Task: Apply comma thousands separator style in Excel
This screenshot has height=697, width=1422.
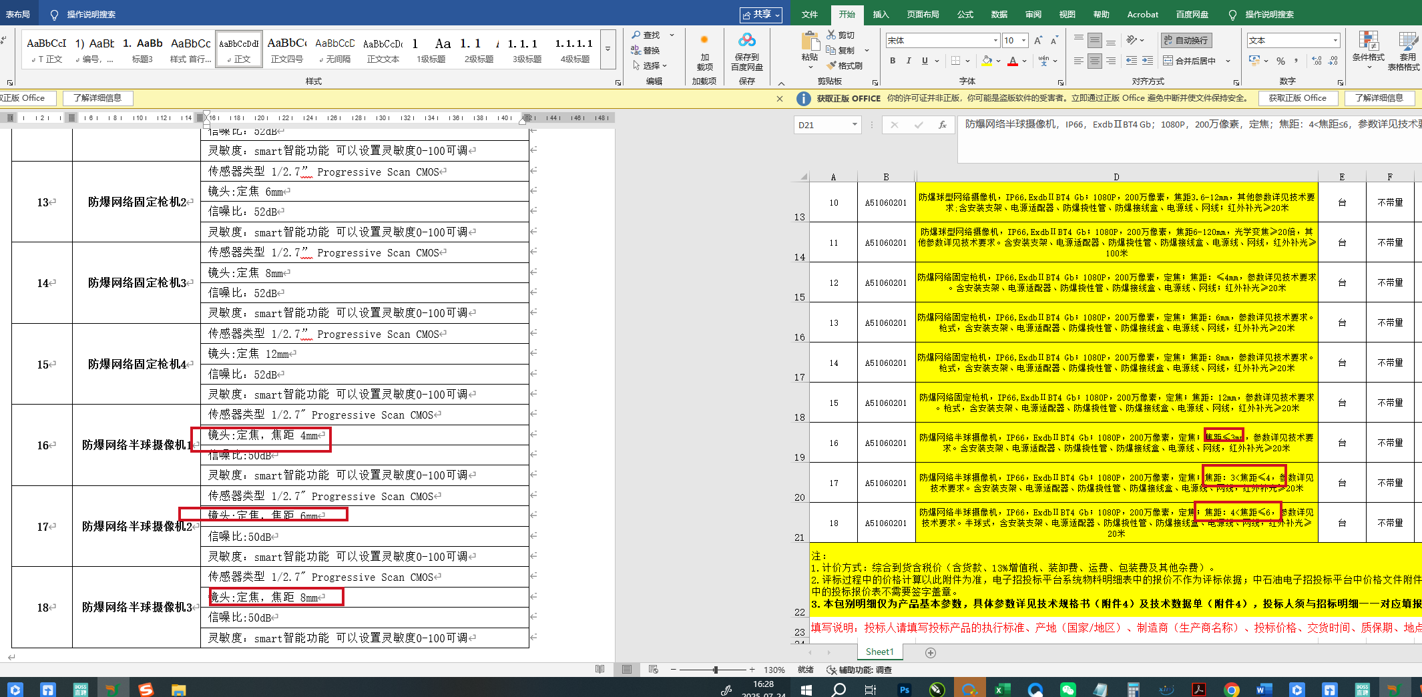Action: [1296, 61]
